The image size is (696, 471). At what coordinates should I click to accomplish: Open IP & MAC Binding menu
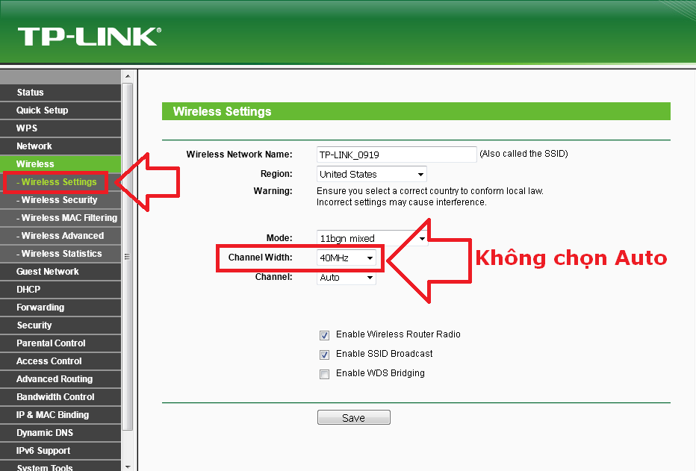[x=60, y=415]
